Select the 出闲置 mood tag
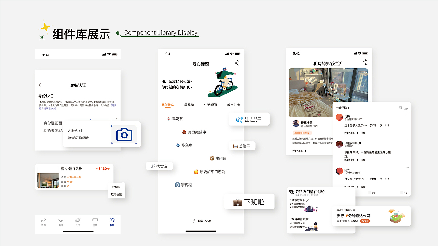Viewport: 438px width, 246px height. 218,159
